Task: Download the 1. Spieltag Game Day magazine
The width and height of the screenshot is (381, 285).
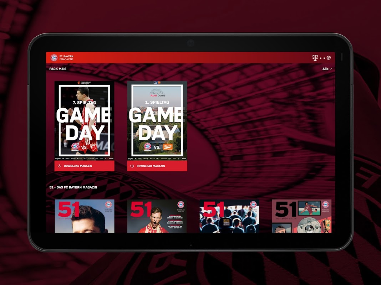Action: click(157, 166)
